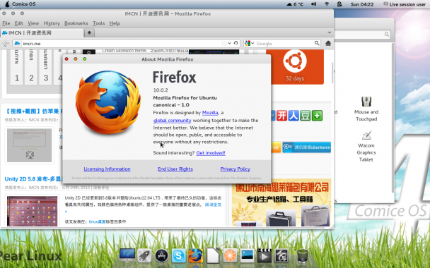Open a new tab with plus button
This screenshot has height=268, width=430.
(x=89, y=33)
